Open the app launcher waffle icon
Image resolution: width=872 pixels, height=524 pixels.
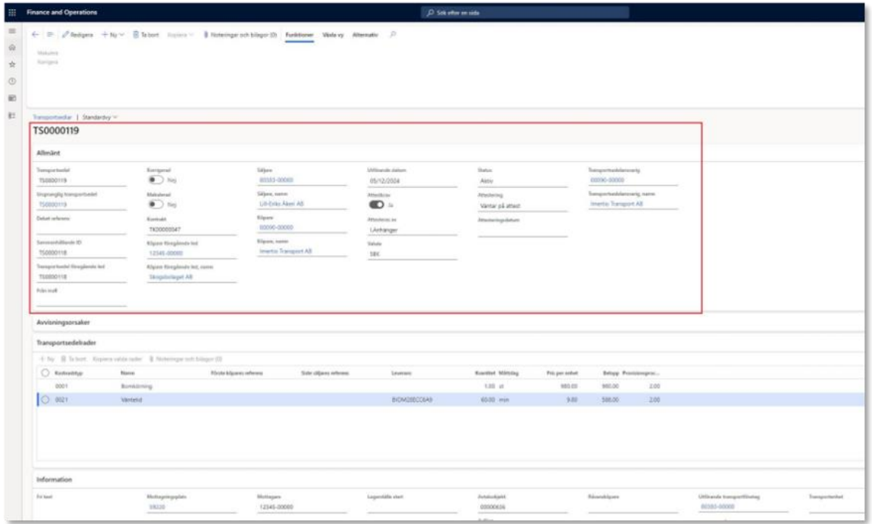point(13,14)
